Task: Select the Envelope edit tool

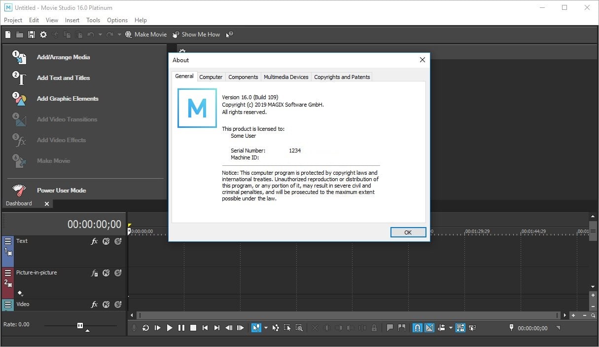Action: pos(275,328)
